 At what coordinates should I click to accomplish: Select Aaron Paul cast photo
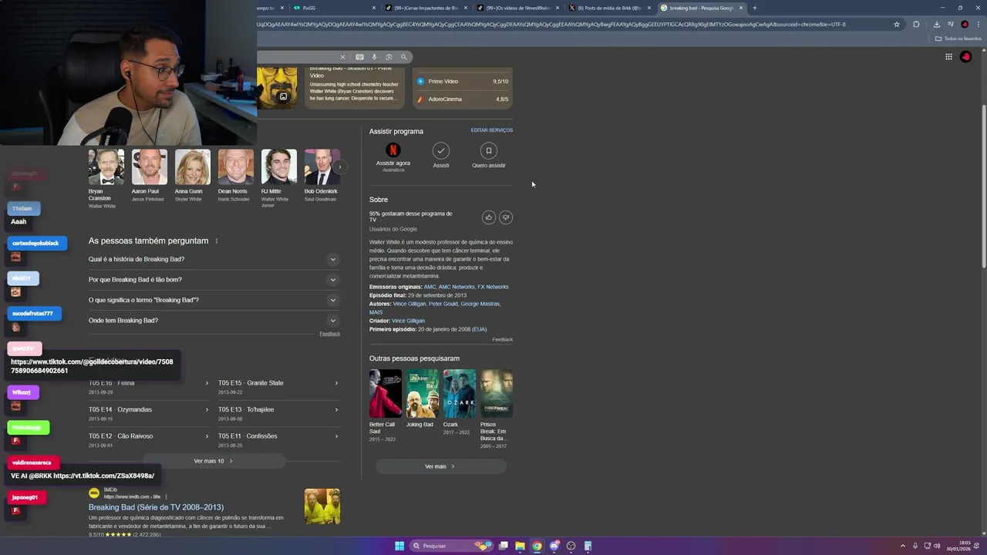point(149,167)
